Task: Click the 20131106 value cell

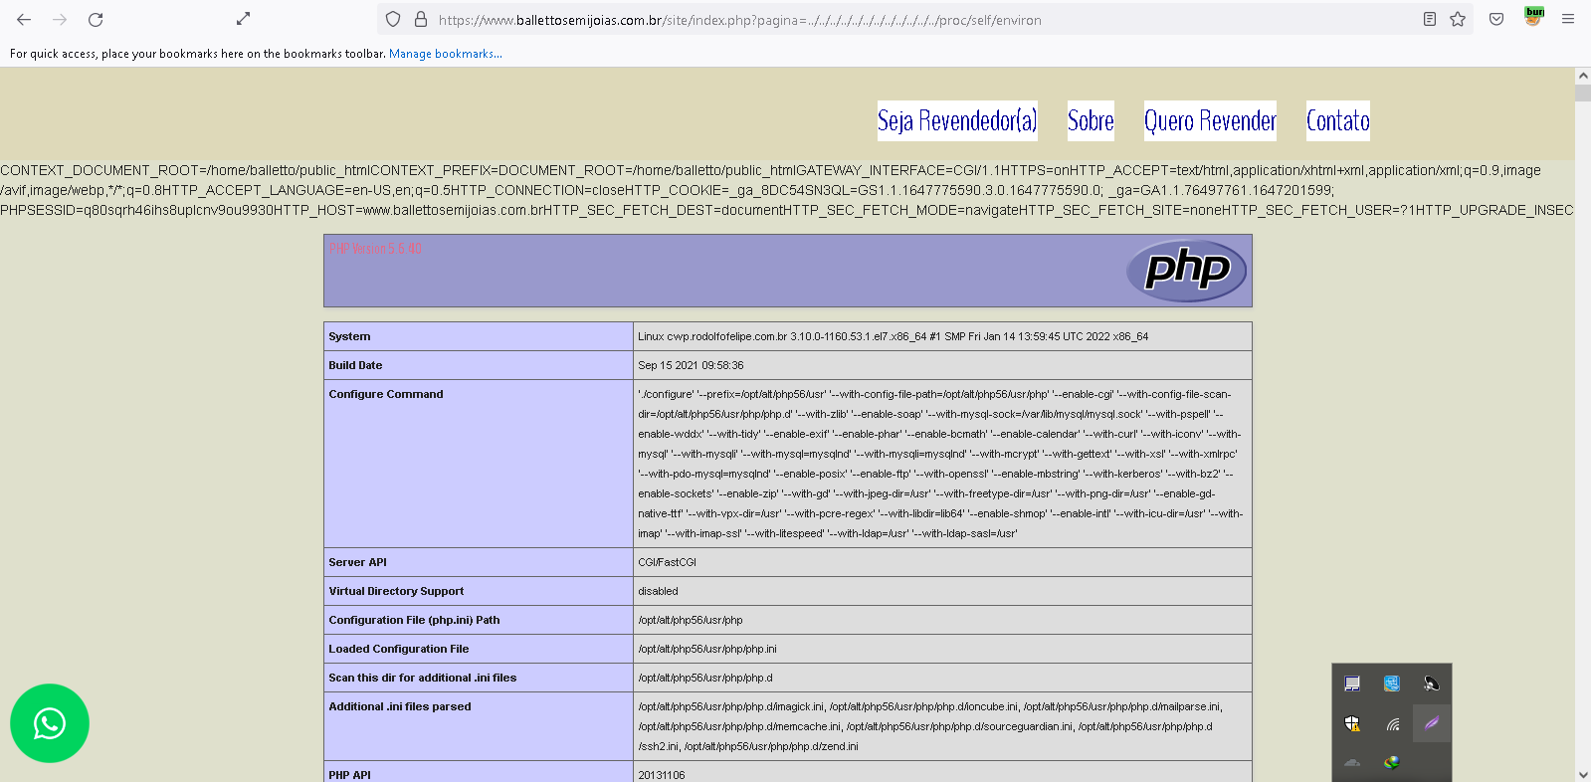Action: [x=942, y=772]
